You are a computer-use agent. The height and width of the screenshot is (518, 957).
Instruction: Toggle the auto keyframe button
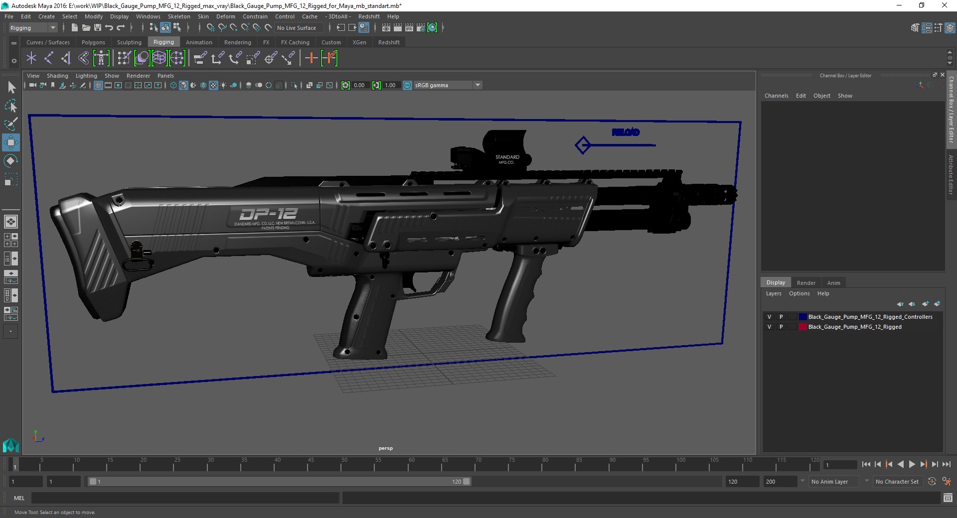point(932,482)
